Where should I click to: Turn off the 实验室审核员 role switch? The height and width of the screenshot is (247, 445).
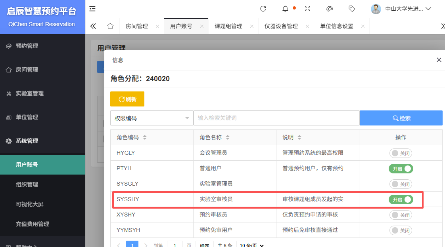click(x=401, y=199)
